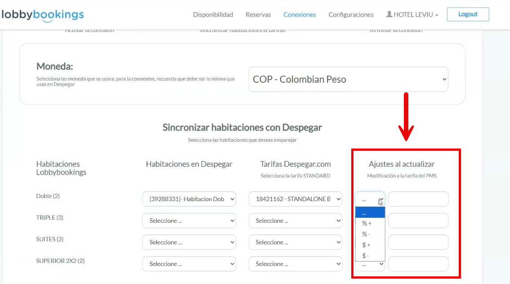
Task: Choose the '% +' adjustment option
Action: tap(370, 223)
